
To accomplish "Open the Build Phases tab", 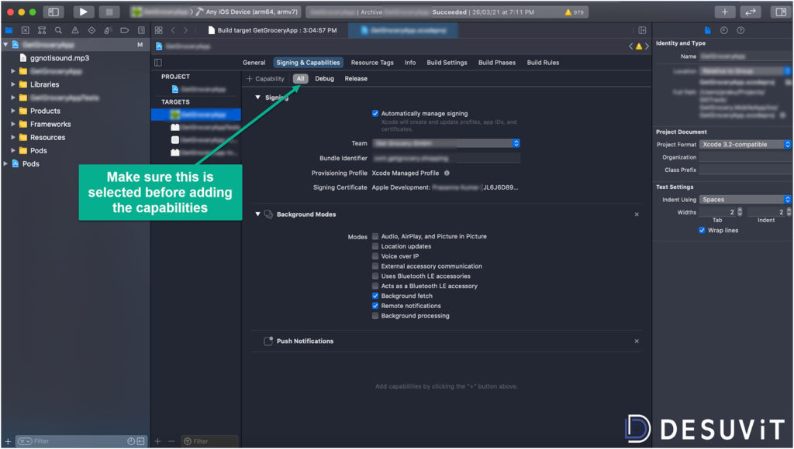I will tap(497, 63).
